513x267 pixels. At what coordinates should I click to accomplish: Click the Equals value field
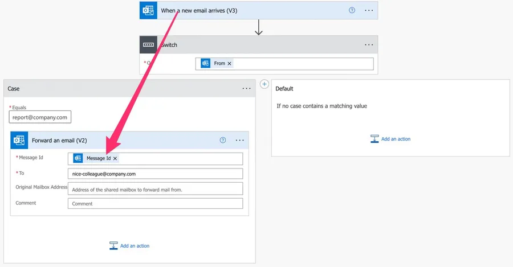(x=40, y=117)
